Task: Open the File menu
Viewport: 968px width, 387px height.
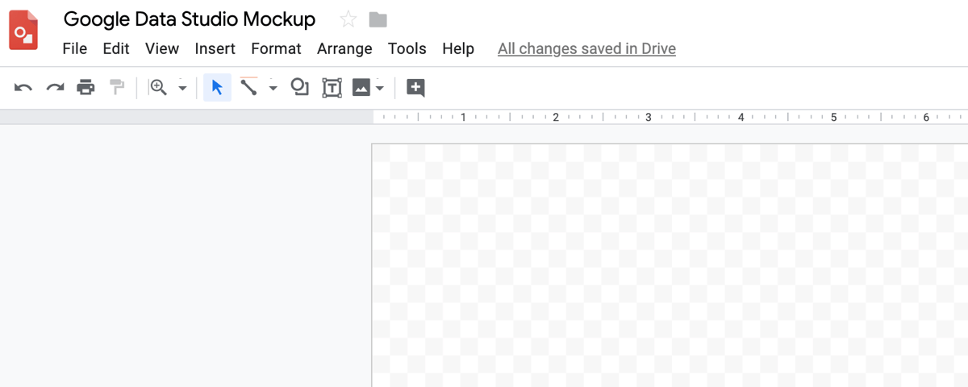Action: (x=74, y=48)
